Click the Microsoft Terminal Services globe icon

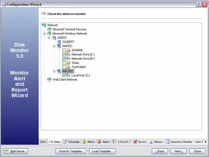[49, 29]
